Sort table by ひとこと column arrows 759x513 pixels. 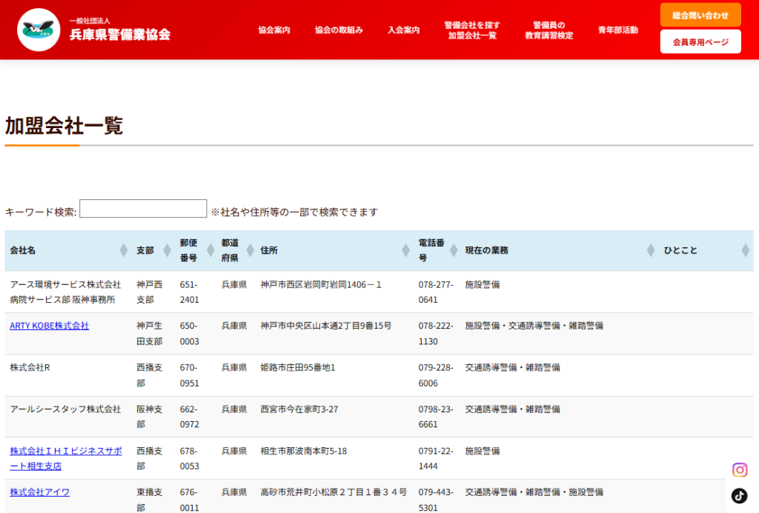point(745,251)
